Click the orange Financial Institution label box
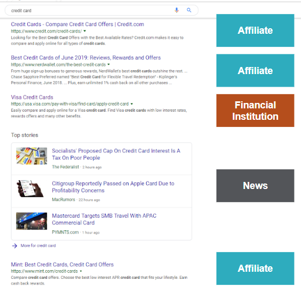 pyautogui.click(x=255, y=111)
